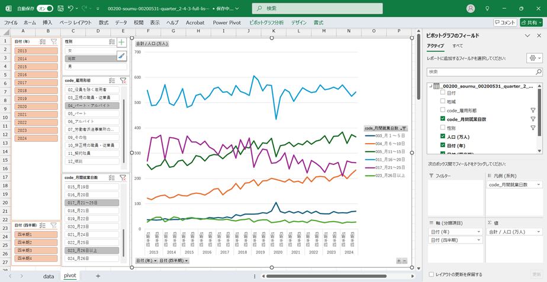Click the コメント comments button
Screen dimensions: 547x282
click(x=505, y=22)
